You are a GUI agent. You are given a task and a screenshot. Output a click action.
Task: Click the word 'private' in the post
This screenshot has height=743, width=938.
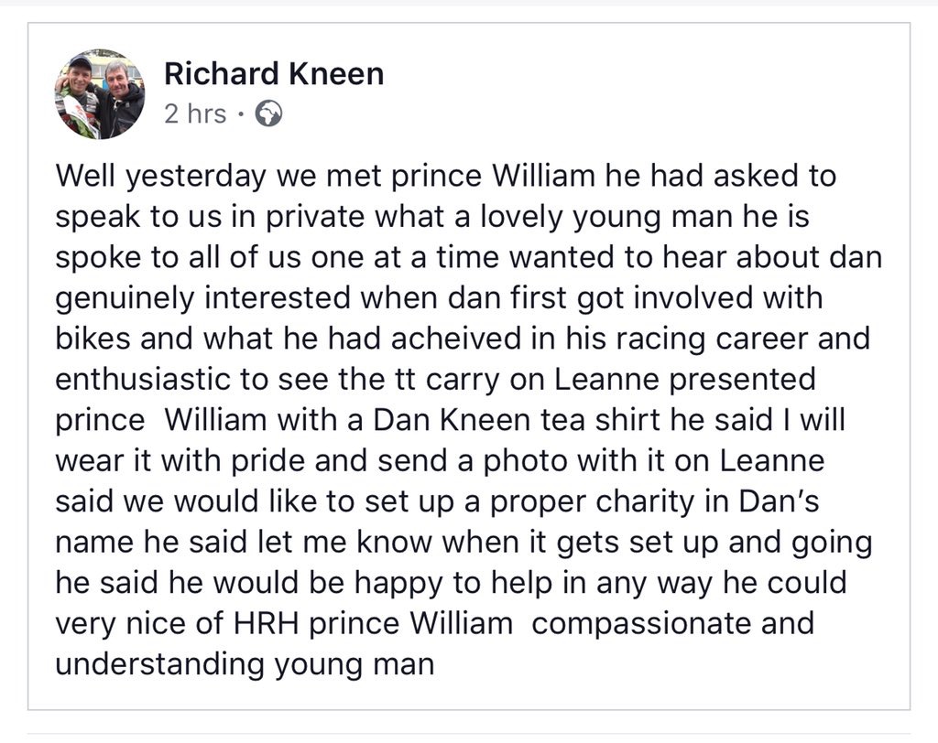pyautogui.click(x=315, y=217)
